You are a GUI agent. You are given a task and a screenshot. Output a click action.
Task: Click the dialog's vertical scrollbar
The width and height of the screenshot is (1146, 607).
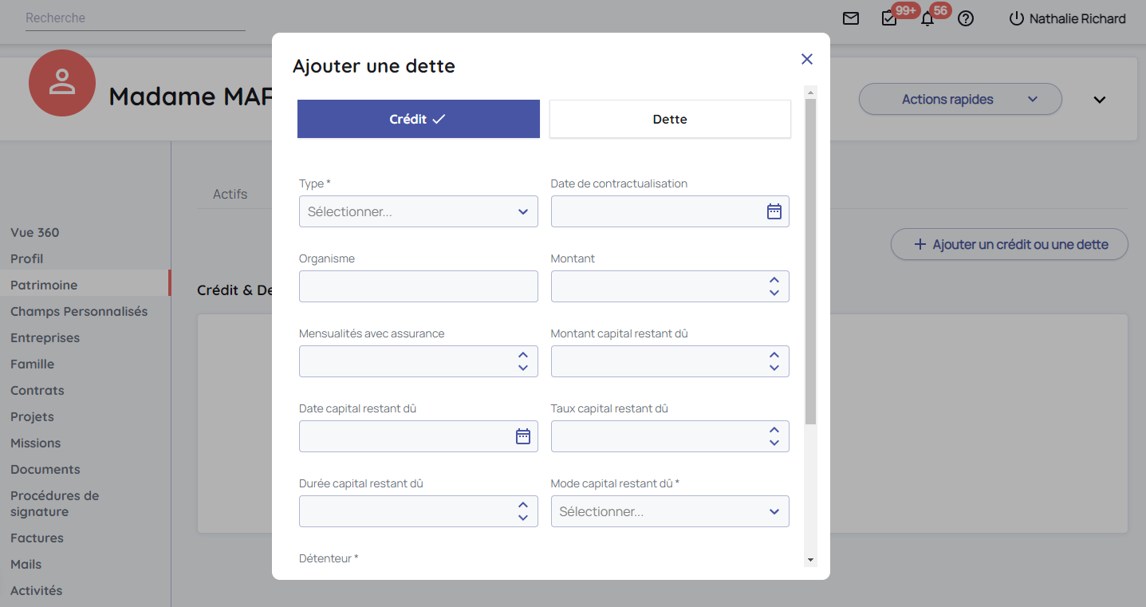pos(810,263)
